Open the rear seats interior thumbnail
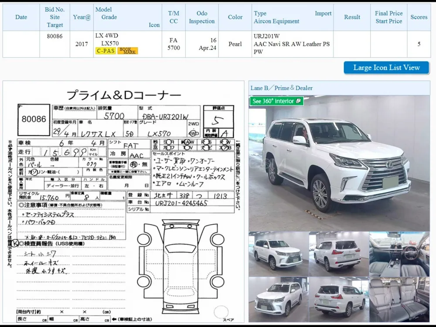 [399, 300]
